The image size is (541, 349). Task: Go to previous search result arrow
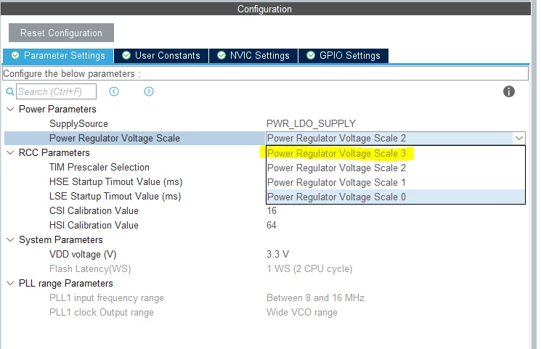pyautogui.click(x=114, y=91)
